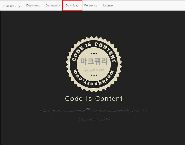The image size is (185, 145).
Task: Open the Download page in navbar
Action: point(72,5)
